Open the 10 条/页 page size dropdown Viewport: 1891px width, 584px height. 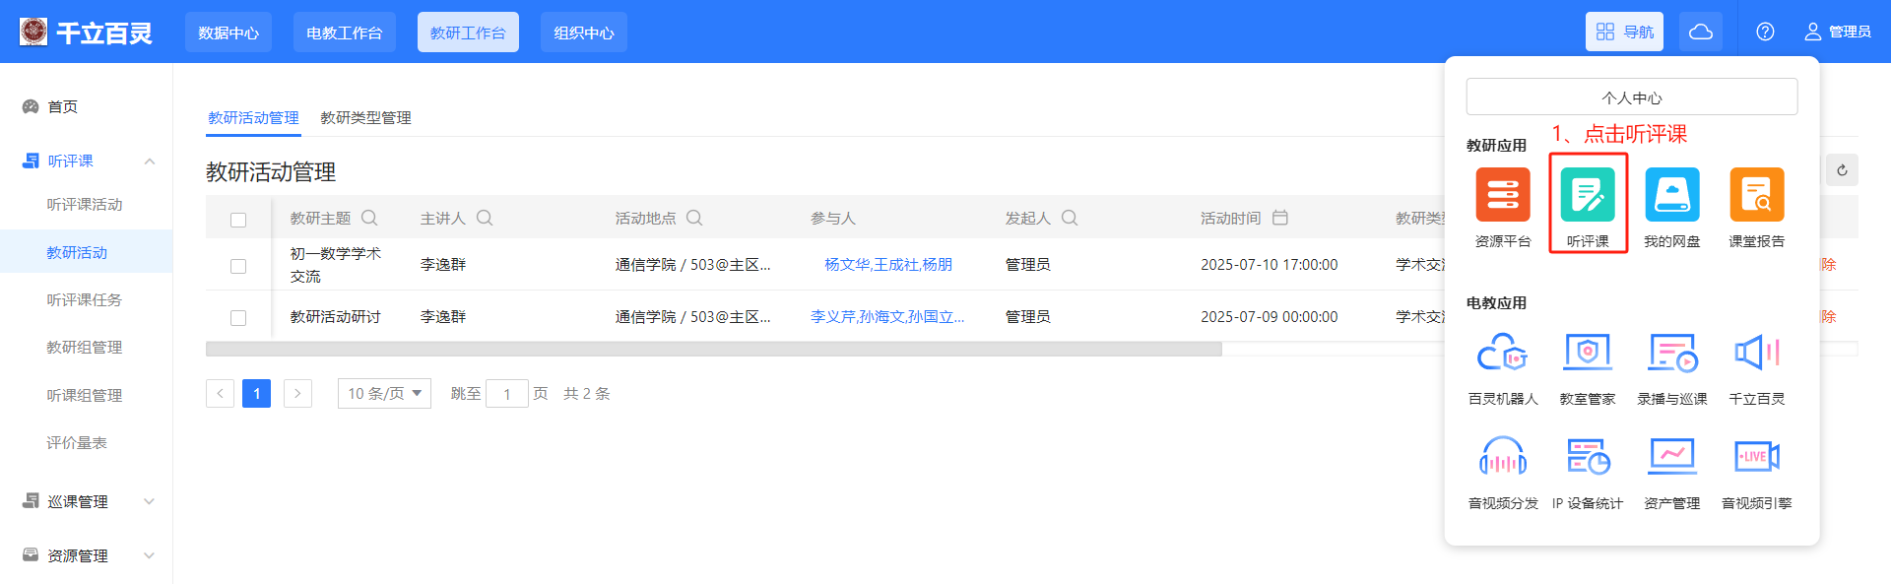(384, 393)
